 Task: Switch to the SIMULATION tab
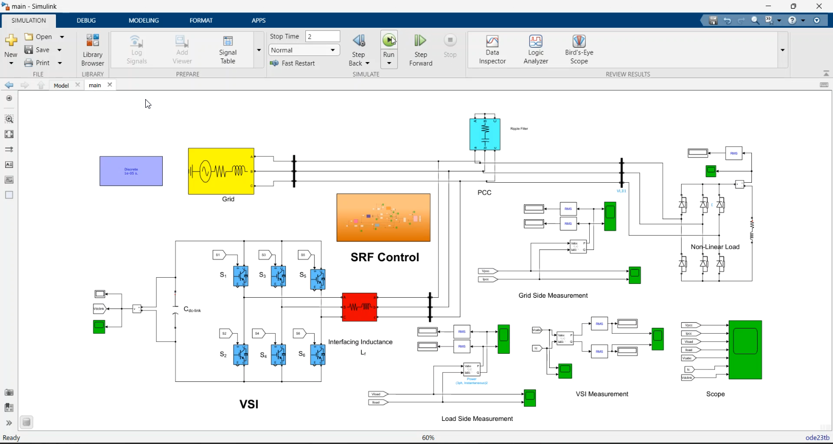pyautogui.click(x=29, y=21)
